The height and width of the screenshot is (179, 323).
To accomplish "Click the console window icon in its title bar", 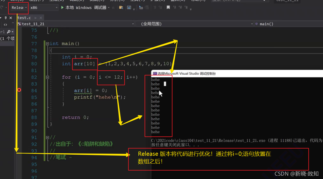I will pyautogui.click(x=155, y=74).
